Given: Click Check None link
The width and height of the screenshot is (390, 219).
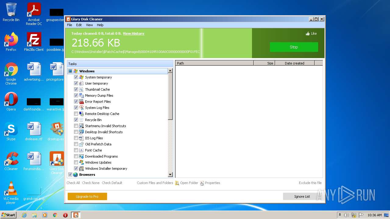Looking at the screenshot, I should pyautogui.click(x=91, y=183).
